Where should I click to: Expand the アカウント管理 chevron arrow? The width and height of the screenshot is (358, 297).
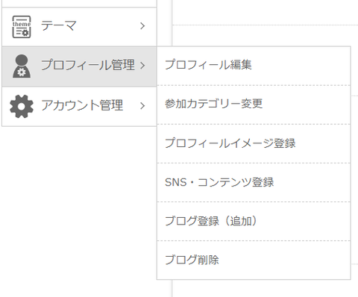[x=142, y=106]
